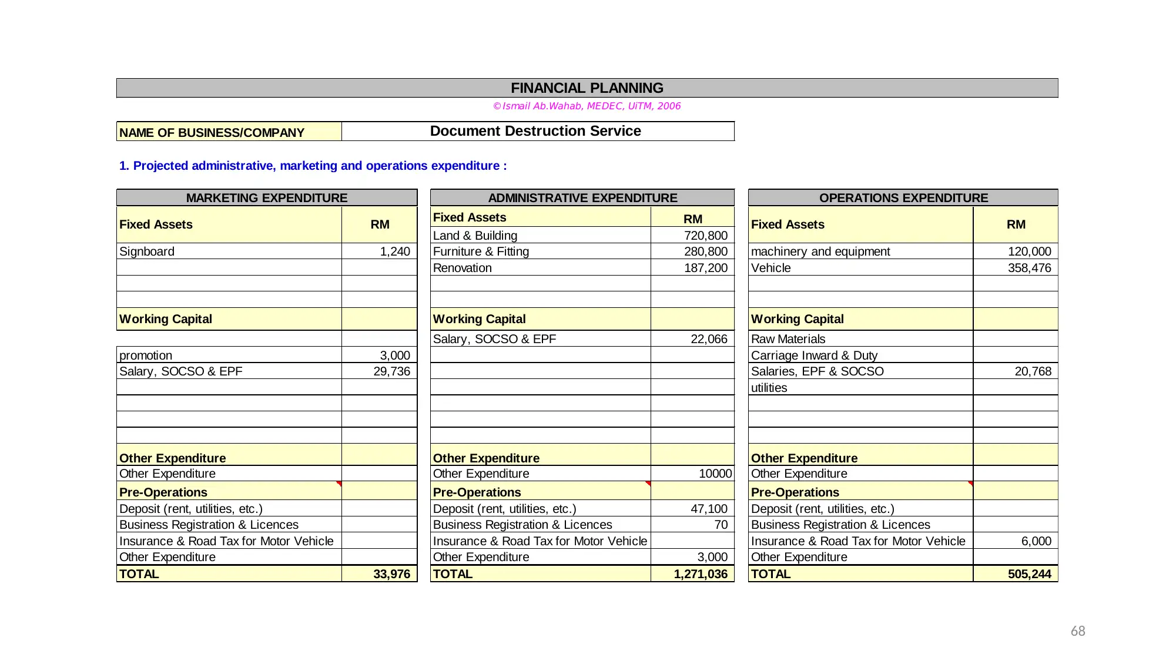The height and width of the screenshot is (661, 1176).
Task: Click red comment marker on operations Pre-Operations
Action: click(971, 484)
